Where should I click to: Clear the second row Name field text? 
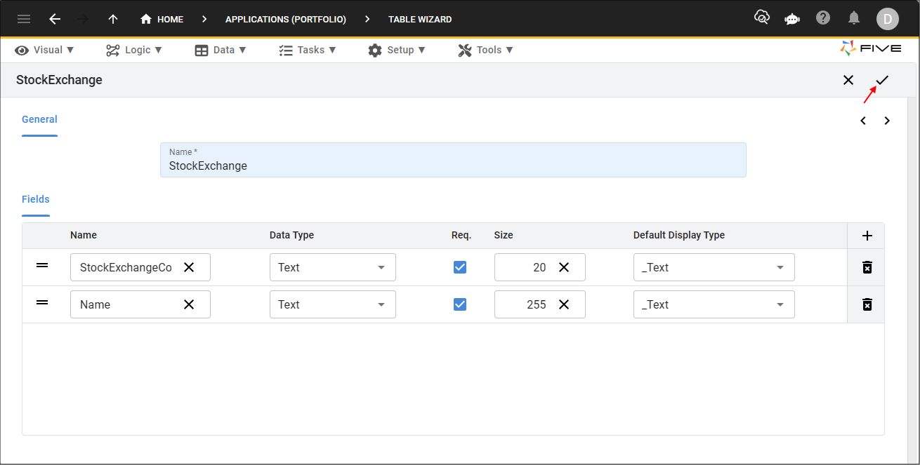click(x=189, y=304)
